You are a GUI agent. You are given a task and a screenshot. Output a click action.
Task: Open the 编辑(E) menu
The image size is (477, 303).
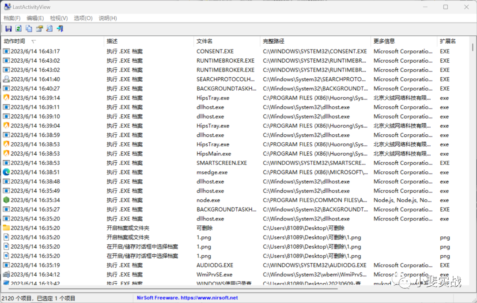click(x=35, y=18)
